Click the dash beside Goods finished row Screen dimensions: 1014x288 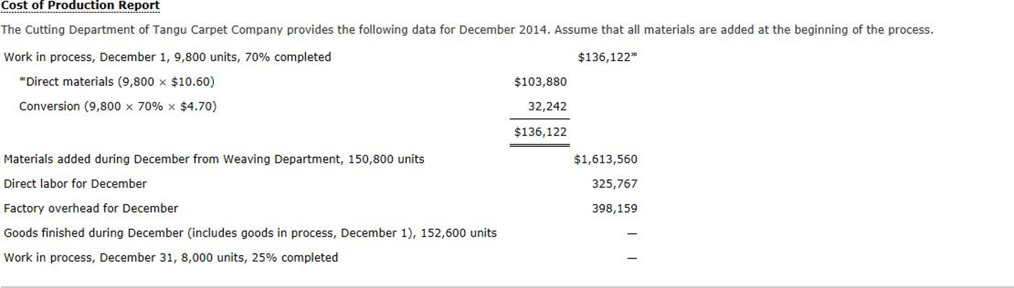click(632, 234)
